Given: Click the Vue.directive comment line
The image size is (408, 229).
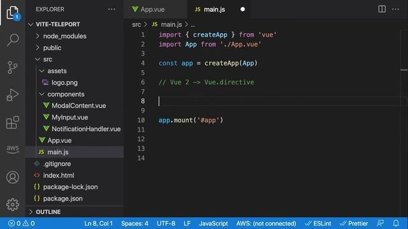Looking at the screenshot, I should 207,82.
